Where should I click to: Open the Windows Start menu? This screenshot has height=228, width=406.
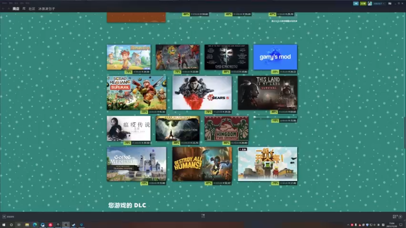4,225
